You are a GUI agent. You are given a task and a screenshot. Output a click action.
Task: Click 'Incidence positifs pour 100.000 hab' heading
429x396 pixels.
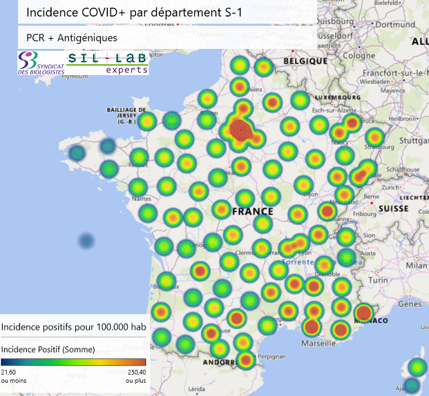pos(74,327)
